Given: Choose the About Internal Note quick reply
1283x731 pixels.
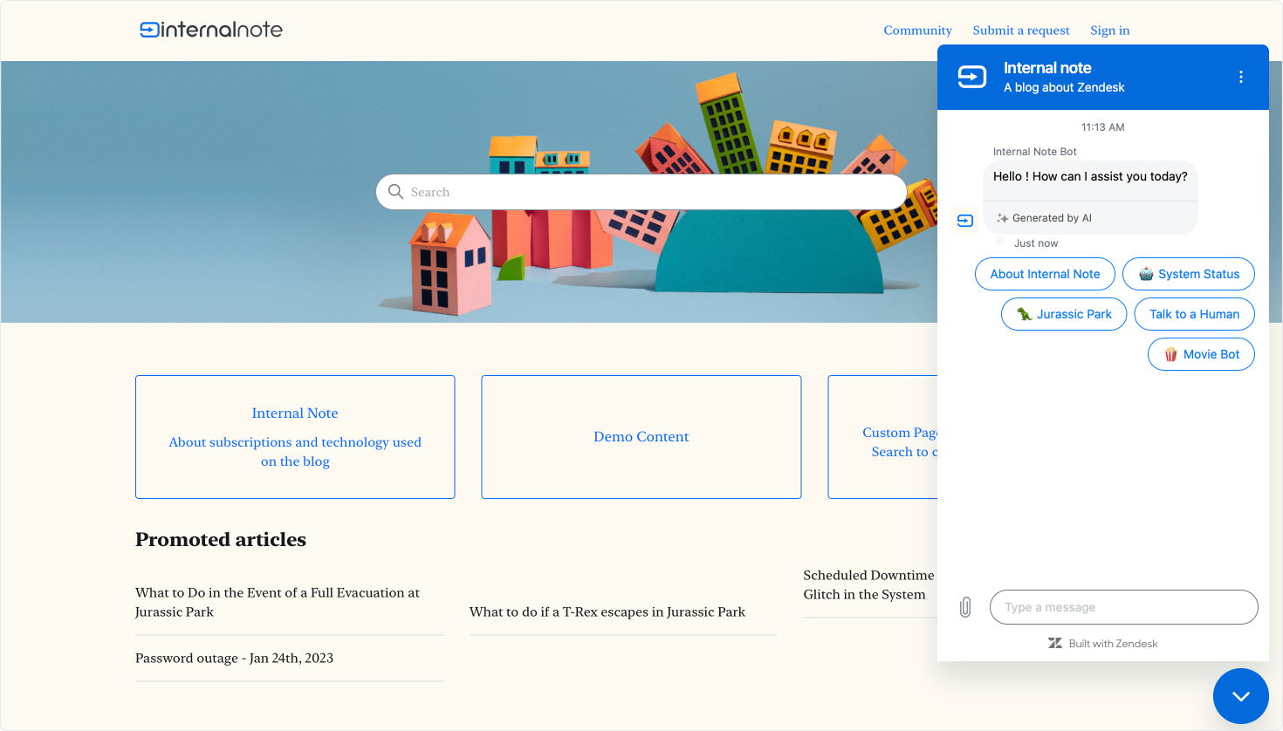Looking at the screenshot, I should click(1045, 274).
